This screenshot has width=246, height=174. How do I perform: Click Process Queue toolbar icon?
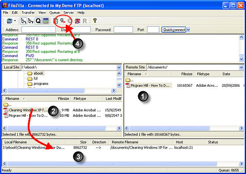coord(63,21)
